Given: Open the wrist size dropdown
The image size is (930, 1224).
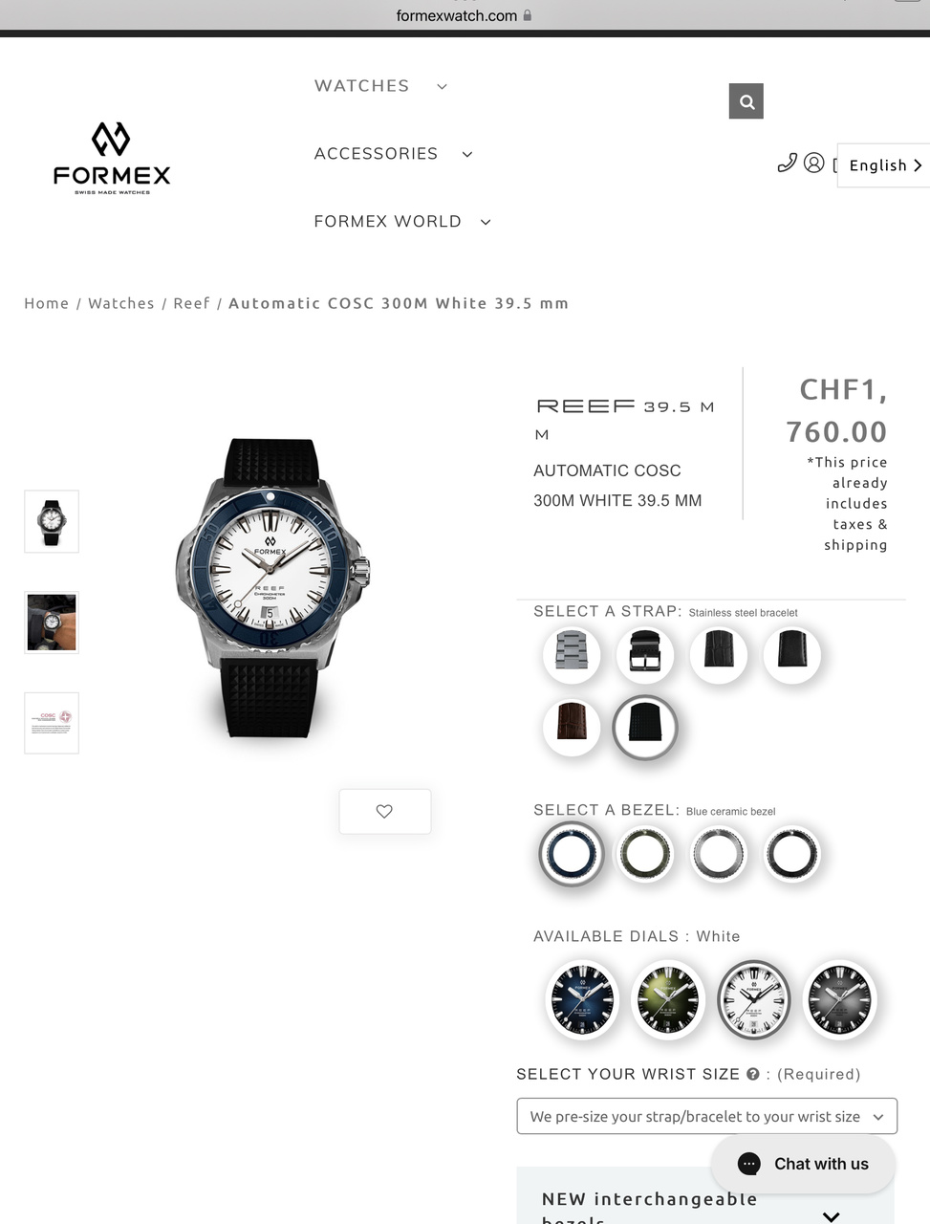Looking at the screenshot, I should (x=706, y=1116).
